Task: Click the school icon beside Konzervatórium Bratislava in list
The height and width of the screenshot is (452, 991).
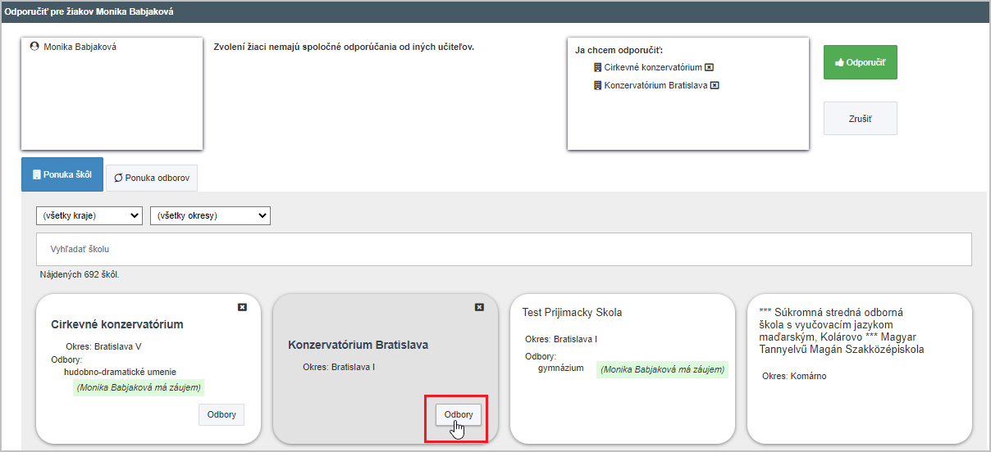Action: coord(597,85)
